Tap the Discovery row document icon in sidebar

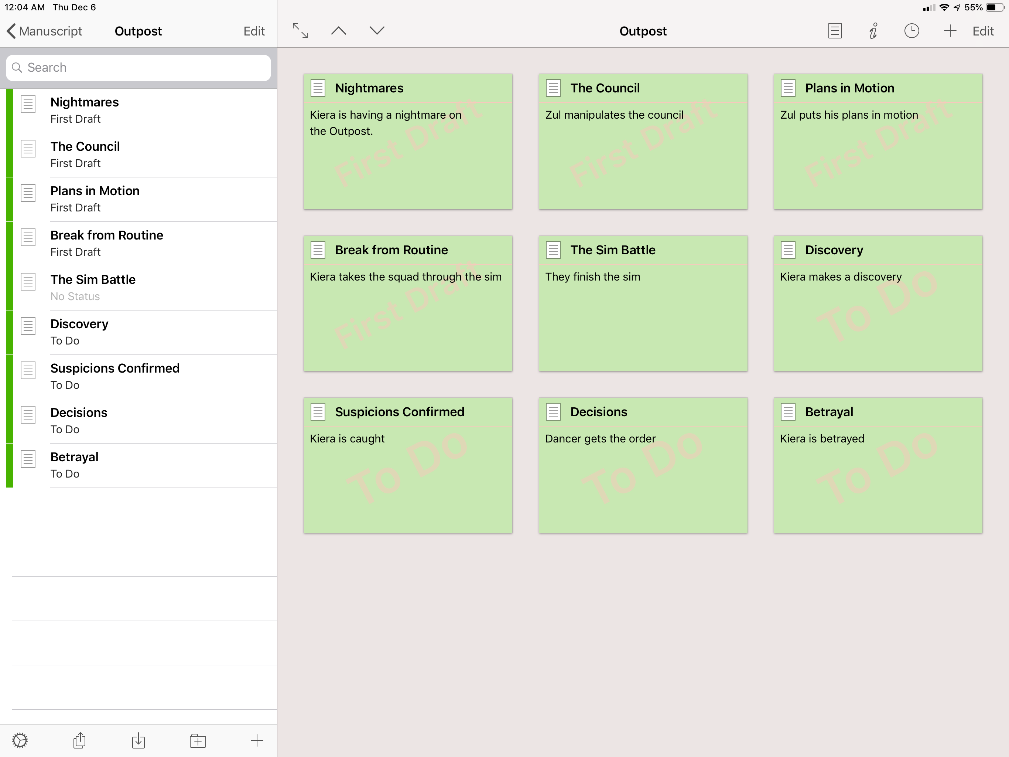(28, 326)
